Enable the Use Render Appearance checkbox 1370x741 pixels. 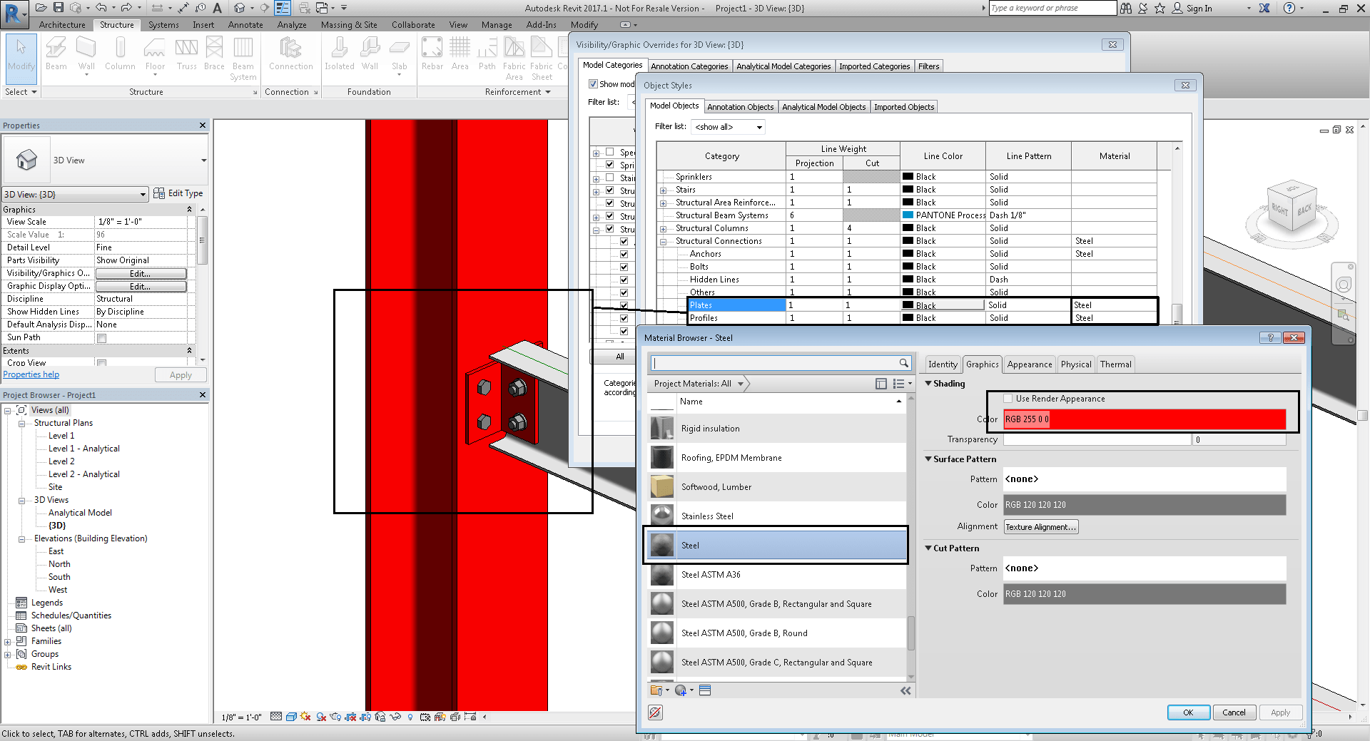(1008, 399)
